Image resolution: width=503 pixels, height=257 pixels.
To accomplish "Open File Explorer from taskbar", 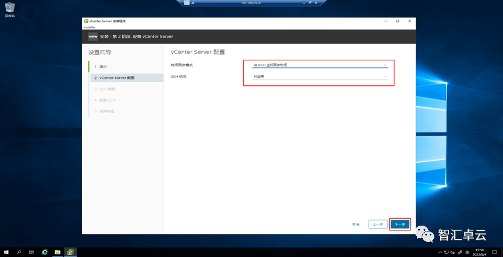I will [58, 252].
